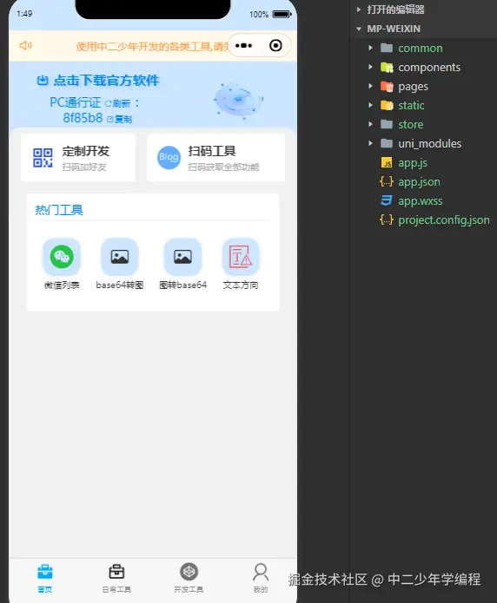Switch to the 日常工具 tab

click(116, 578)
